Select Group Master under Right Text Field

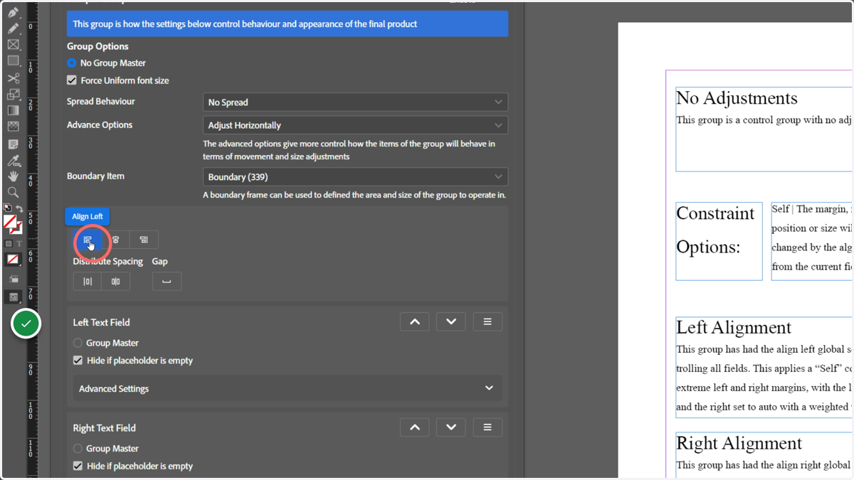tap(78, 449)
